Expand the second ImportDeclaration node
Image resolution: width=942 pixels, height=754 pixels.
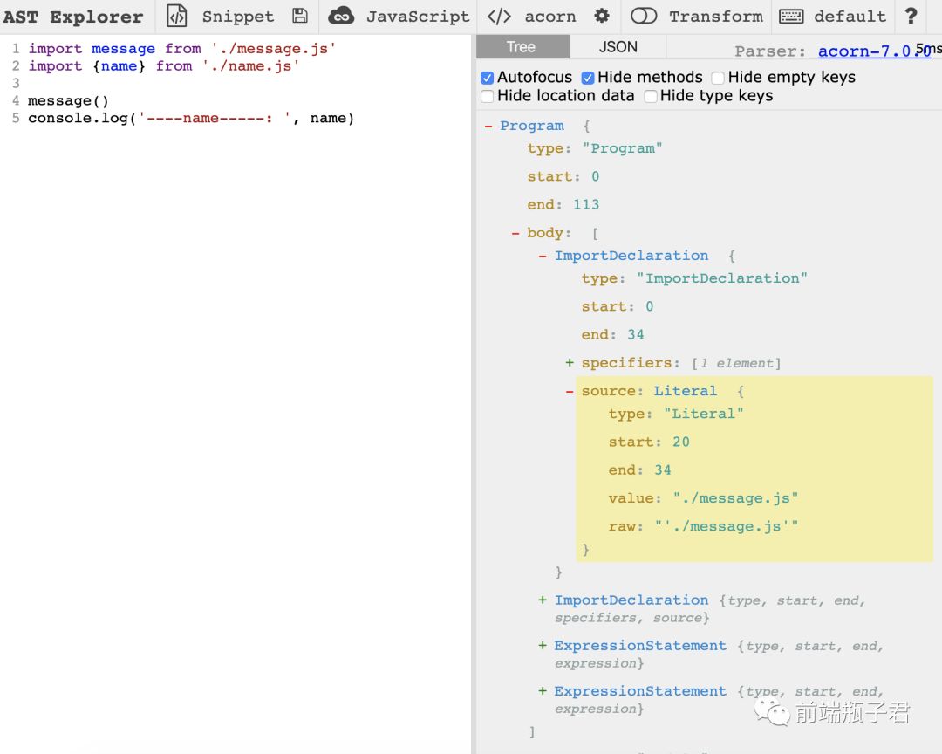[543, 600]
